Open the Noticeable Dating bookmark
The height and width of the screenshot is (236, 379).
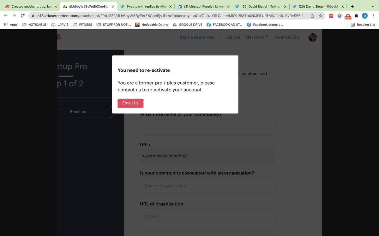[x=152, y=25]
